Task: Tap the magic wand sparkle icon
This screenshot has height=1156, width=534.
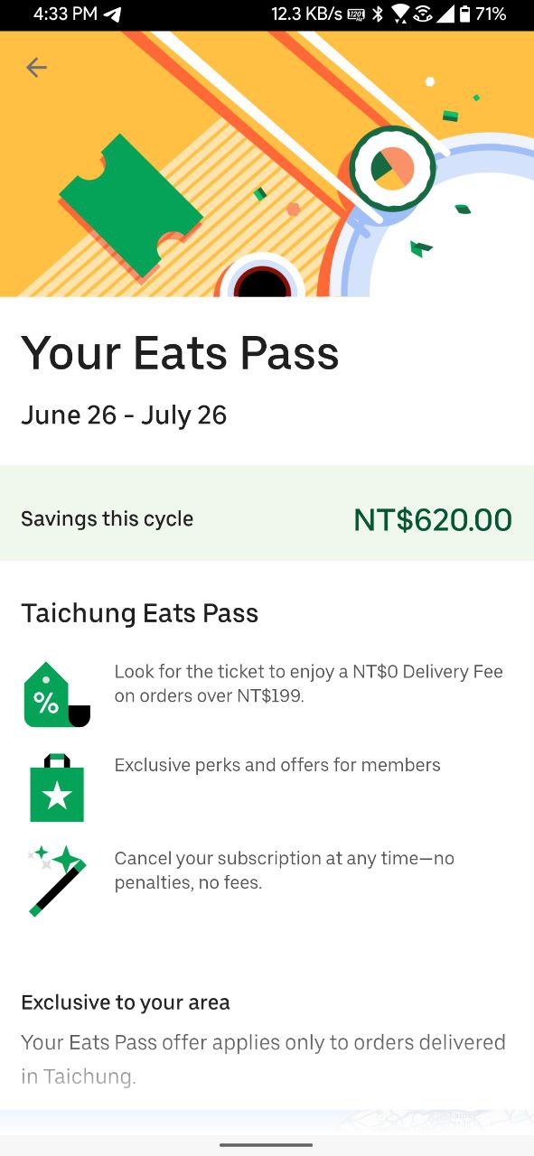Action: coord(57,881)
